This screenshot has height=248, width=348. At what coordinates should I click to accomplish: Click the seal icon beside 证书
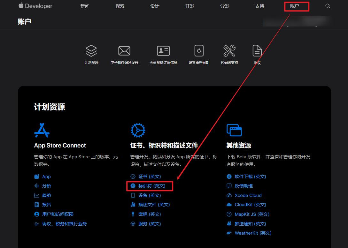pyautogui.click(x=133, y=177)
